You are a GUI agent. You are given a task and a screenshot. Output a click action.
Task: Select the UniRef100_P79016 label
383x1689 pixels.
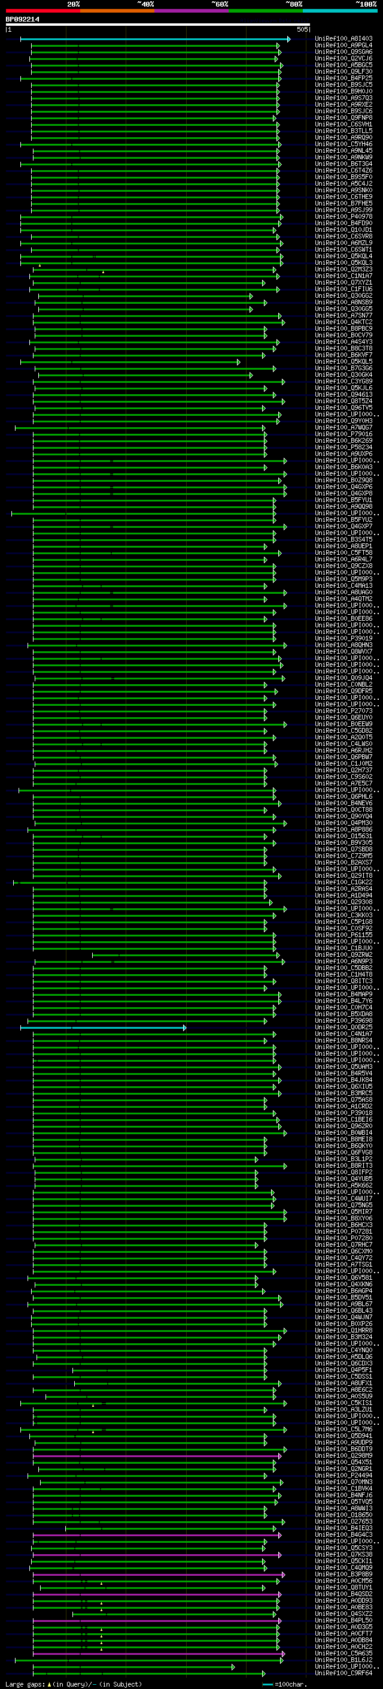tap(344, 434)
